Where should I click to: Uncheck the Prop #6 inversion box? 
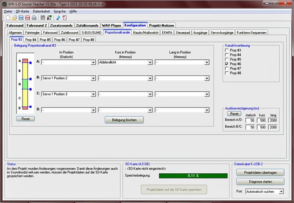pos(227,64)
